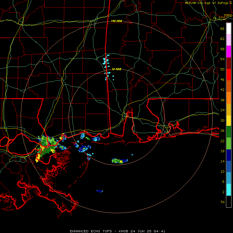Click the white swatch in the tops legend
The width and height of the screenshot is (233, 233).
pos(229,28)
